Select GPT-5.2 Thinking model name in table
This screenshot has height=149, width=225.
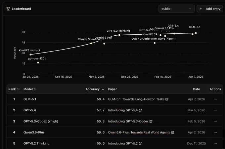tap(36, 143)
